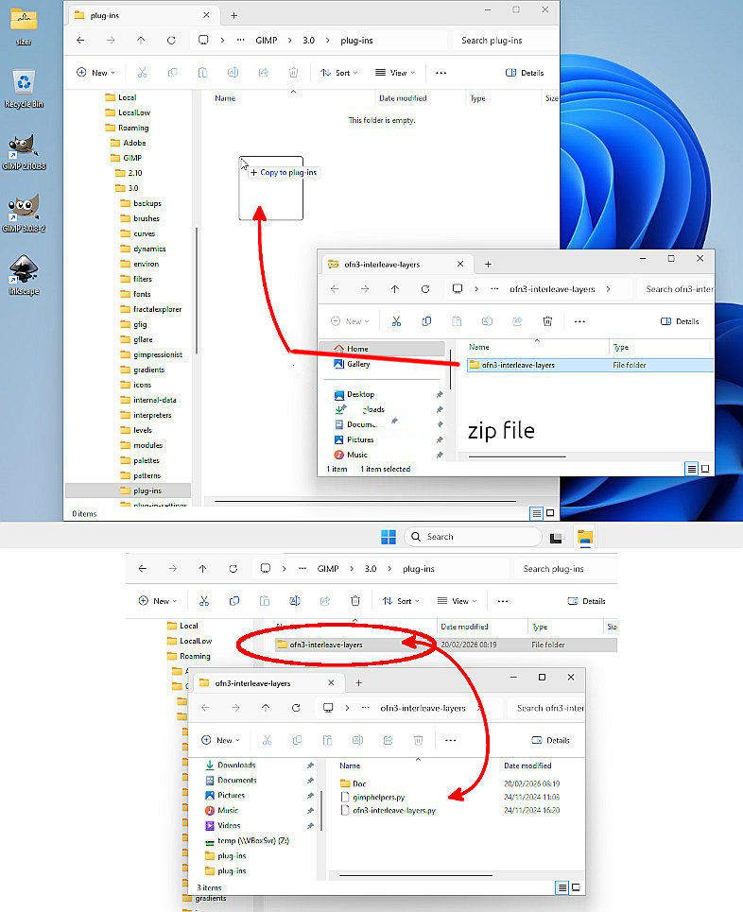This screenshot has height=912, width=743.
Task: Click the rename icon in the top plug-ins toolbar
Action: (x=233, y=73)
